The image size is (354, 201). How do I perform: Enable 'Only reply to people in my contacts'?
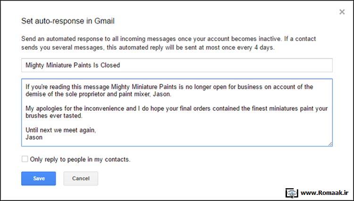pyautogui.click(x=25, y=159)
